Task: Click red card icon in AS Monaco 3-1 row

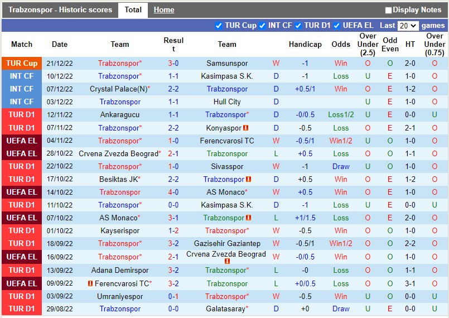Action: click(249, 218)
